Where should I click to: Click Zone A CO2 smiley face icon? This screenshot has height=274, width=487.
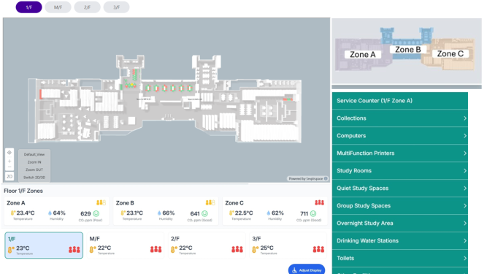(96, 214)
